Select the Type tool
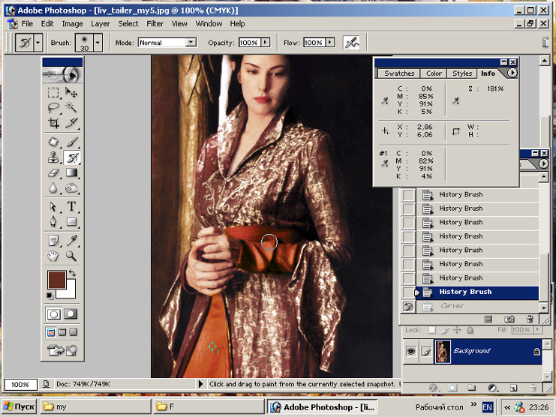Screen dimensions: 556x417 pyautogui.click(x=71, y=206)
